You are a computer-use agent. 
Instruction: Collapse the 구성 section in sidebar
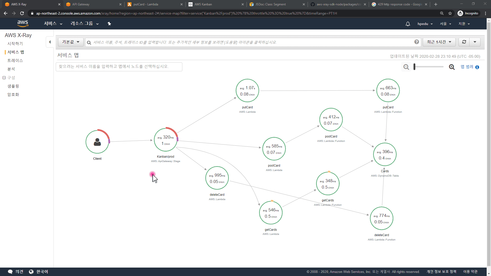pyautogui.click(x=4, y=78)
